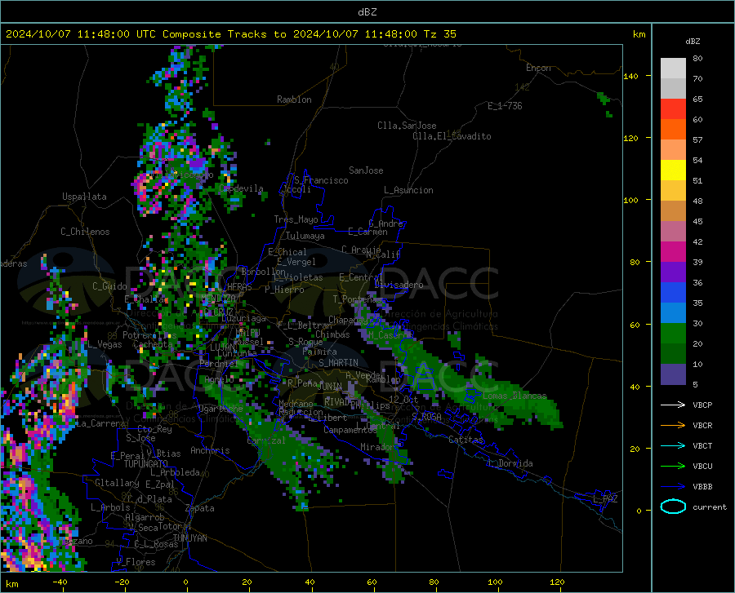The height and width of the screenshot is (593, 735).
Task: Pick the light grey swatch below the 80 mark
Action: [673, 69]
